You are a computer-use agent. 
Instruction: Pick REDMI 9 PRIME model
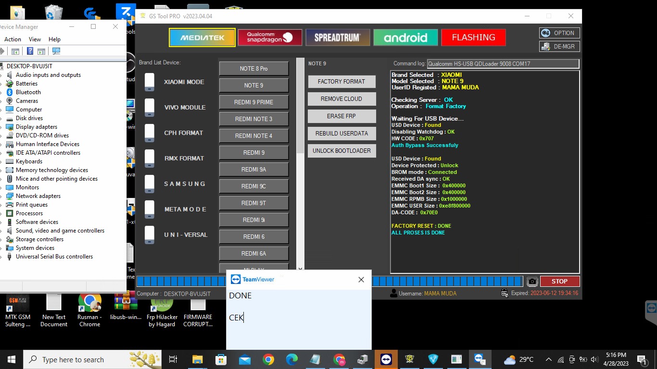coord(254,102)
